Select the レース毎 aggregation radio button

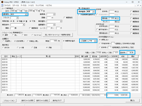coord(18,47)
